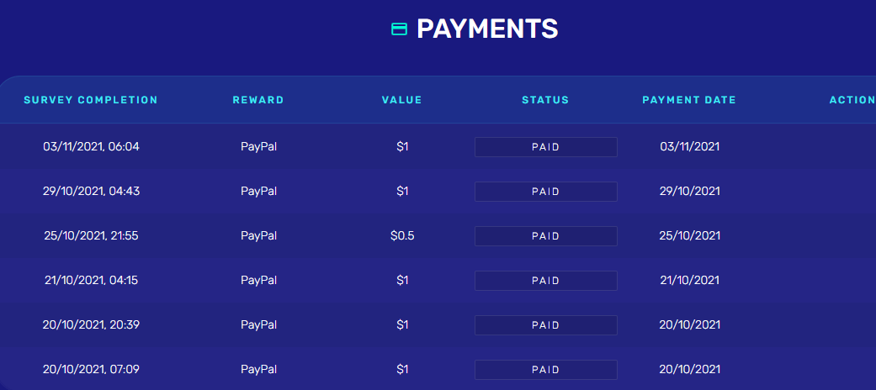Click the PayPal reward for 20/10/2021, 07:09

[258, 370]
